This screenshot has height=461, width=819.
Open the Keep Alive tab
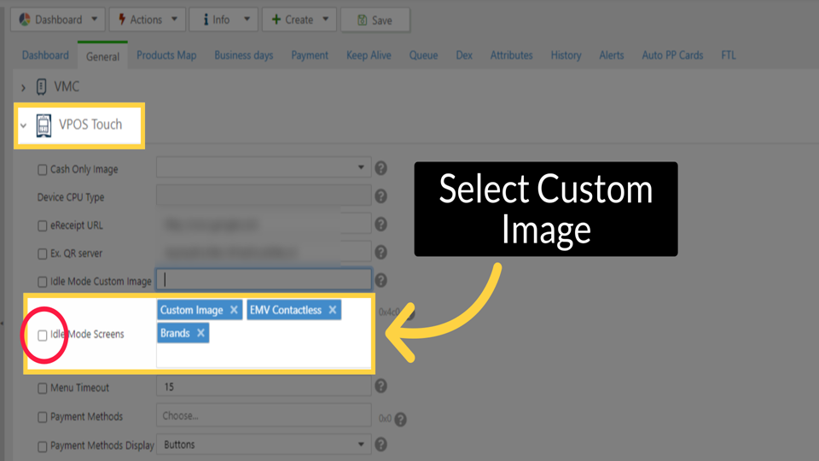click(x=369, y=55)
